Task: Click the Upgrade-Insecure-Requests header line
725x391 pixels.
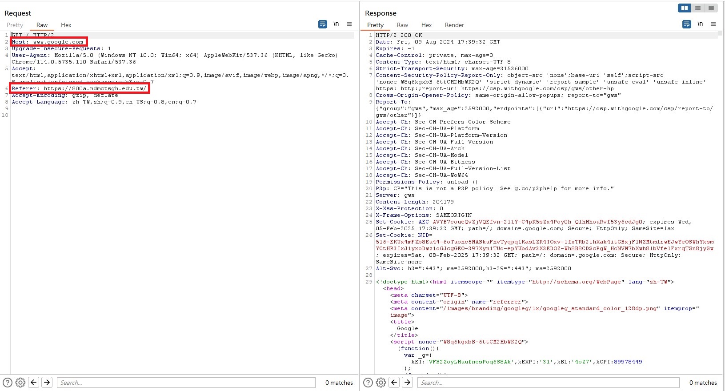Action: [x=61, y=48]
